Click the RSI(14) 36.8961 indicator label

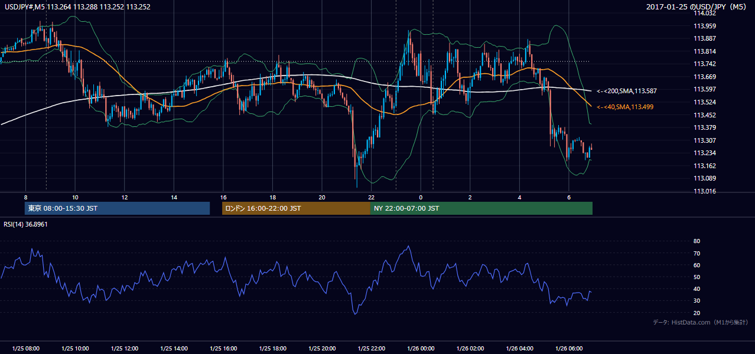coord(25,224)
